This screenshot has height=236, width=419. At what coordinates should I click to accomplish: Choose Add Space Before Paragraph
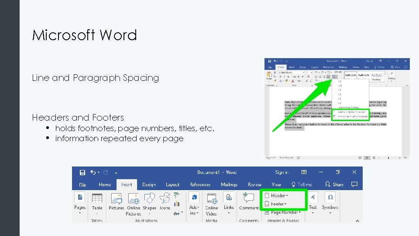[351, 112]
